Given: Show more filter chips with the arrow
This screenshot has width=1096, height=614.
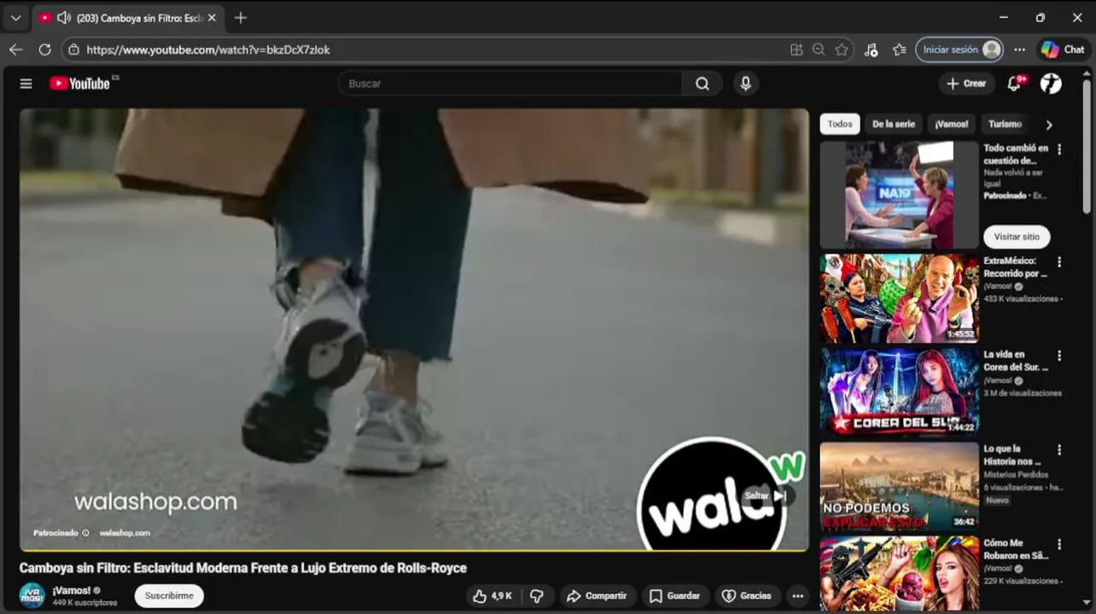Looking at the screenshot, I should pos(1049,125).
